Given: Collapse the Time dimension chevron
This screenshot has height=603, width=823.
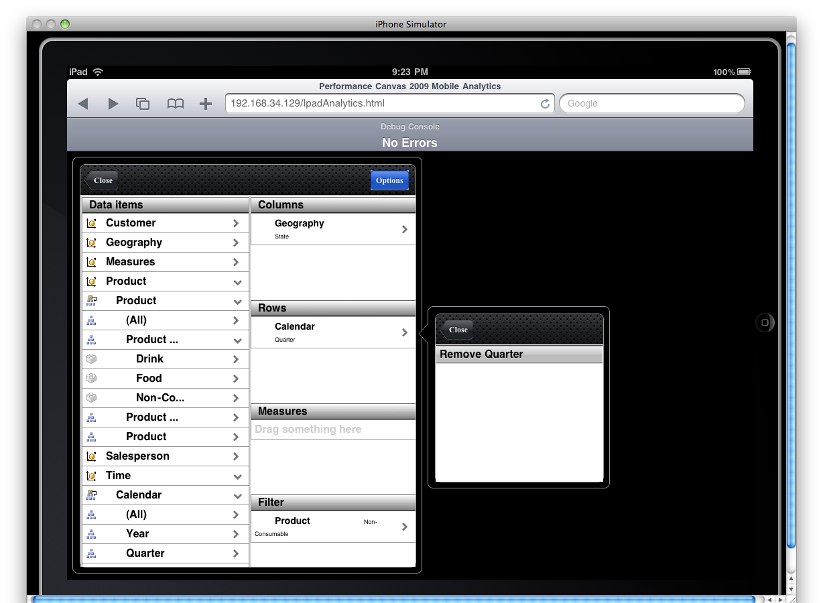Looking at the screenshot, I should click(237, 476).
